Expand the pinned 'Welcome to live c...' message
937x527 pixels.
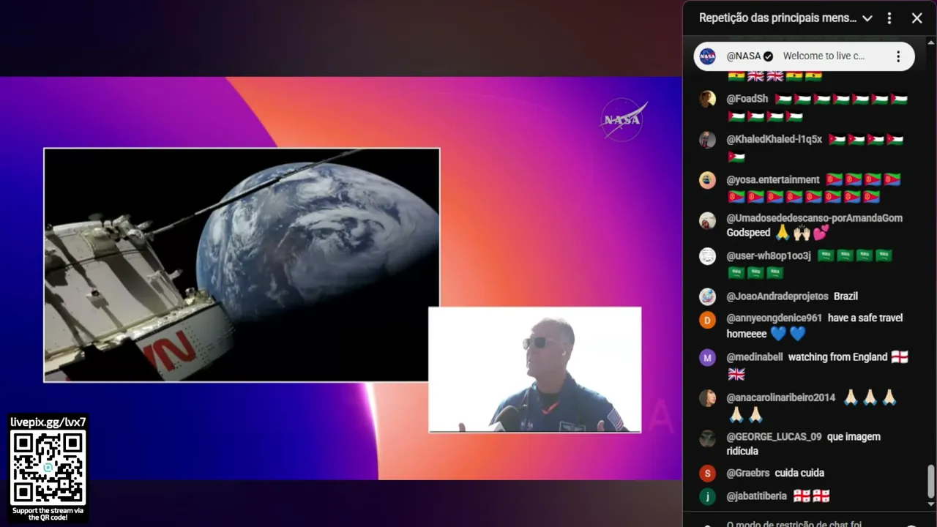824,56
